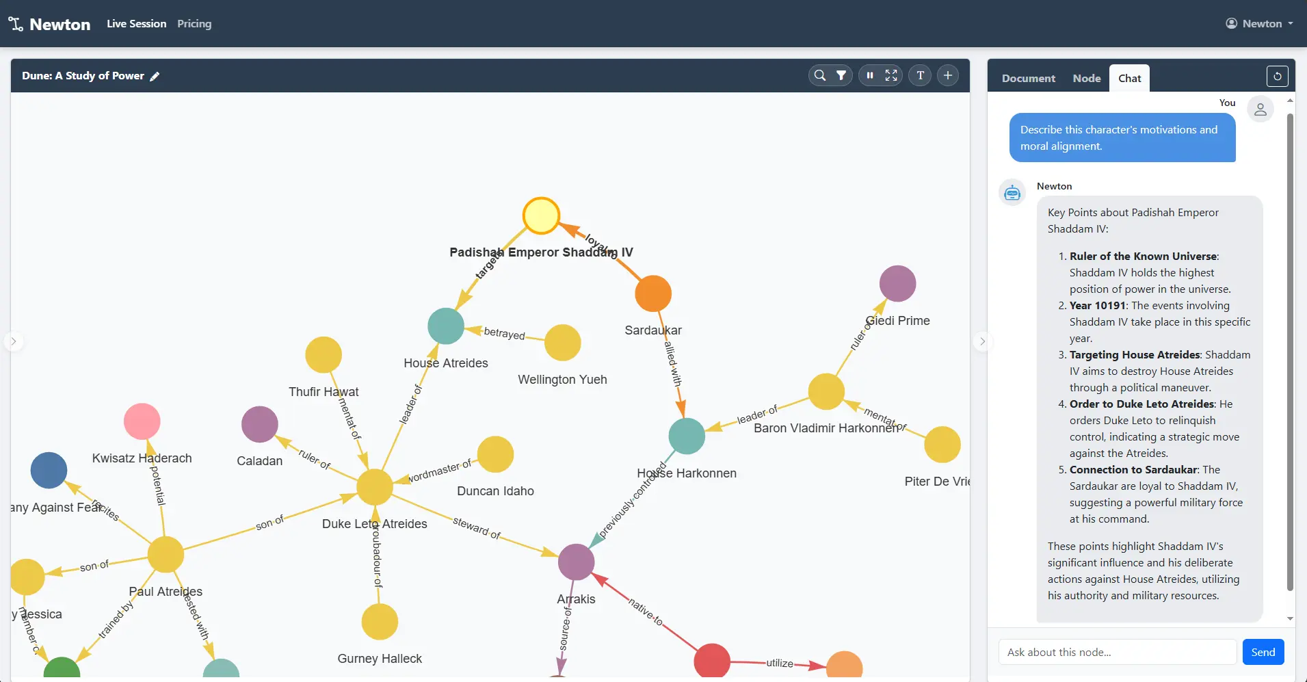Fit graph to fullscreen view

coord(891,75)
